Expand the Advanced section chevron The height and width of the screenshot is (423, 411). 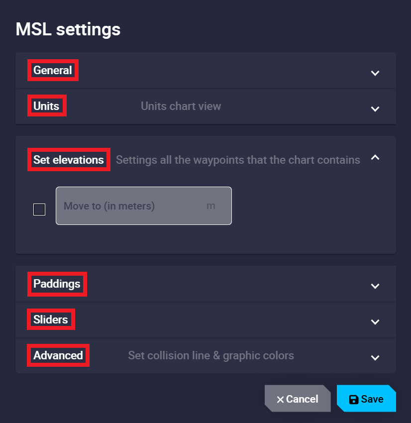point(375,357)
